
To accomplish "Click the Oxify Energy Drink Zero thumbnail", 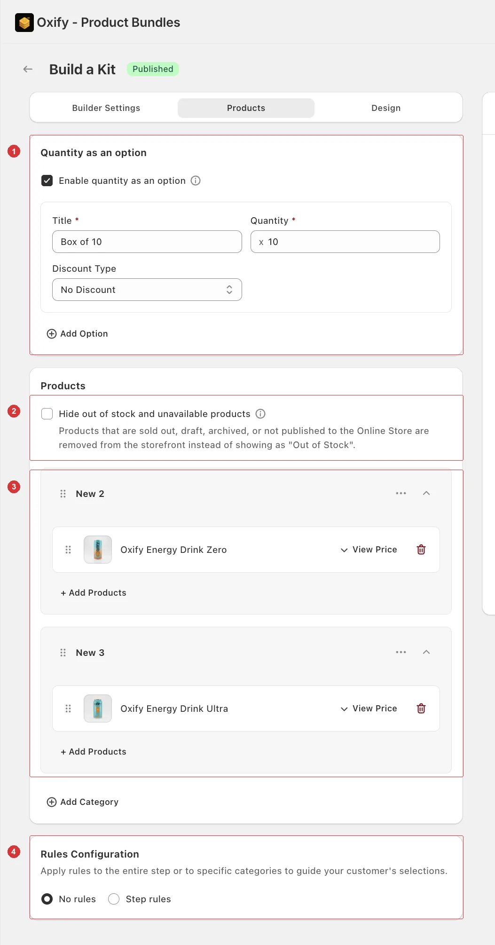I will coord(98,550).
